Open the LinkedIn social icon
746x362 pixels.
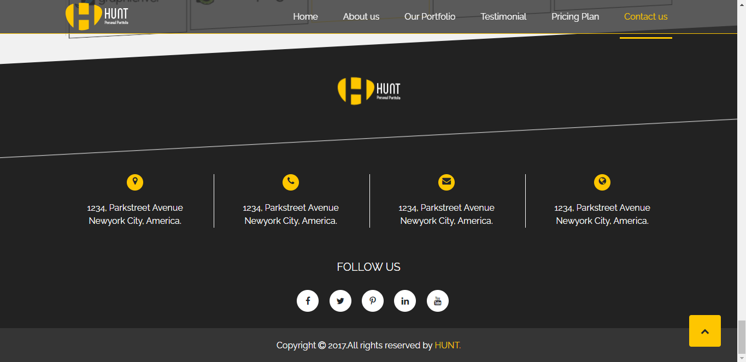[x=405, y=301]
